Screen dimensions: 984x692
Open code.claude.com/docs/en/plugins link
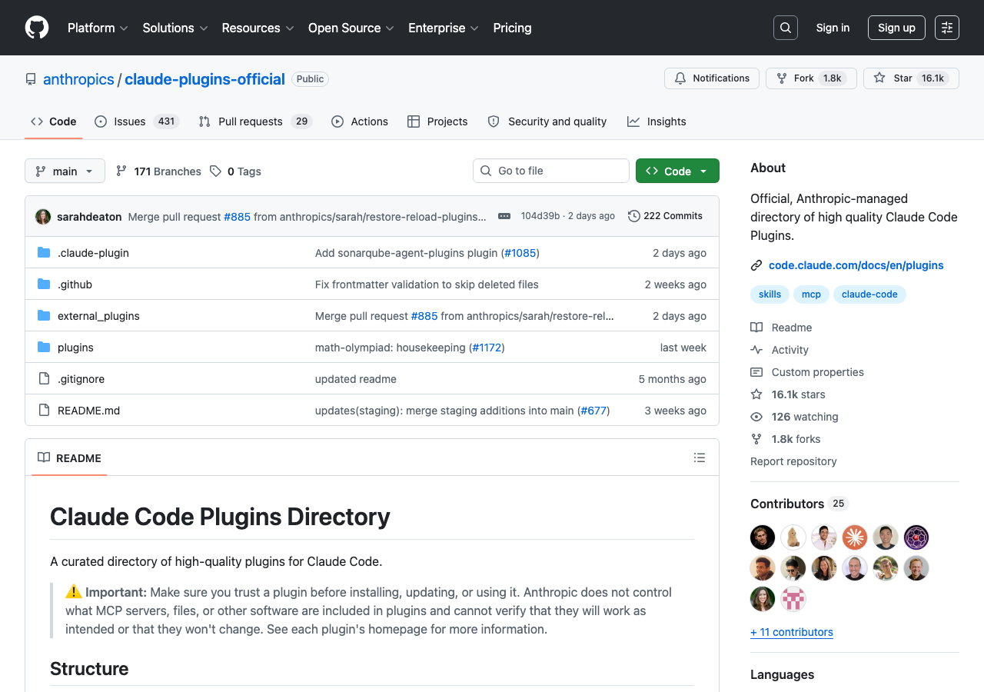[856, 265]
